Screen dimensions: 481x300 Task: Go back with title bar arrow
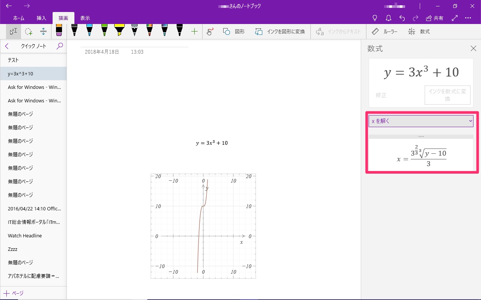click(9, 6)
